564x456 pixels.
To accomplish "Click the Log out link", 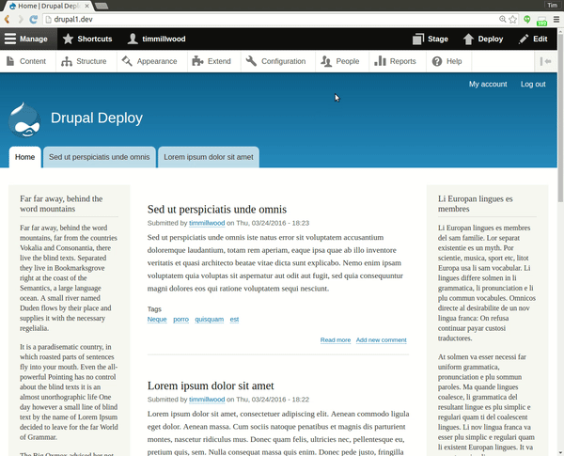I will [x=533, y=84].
